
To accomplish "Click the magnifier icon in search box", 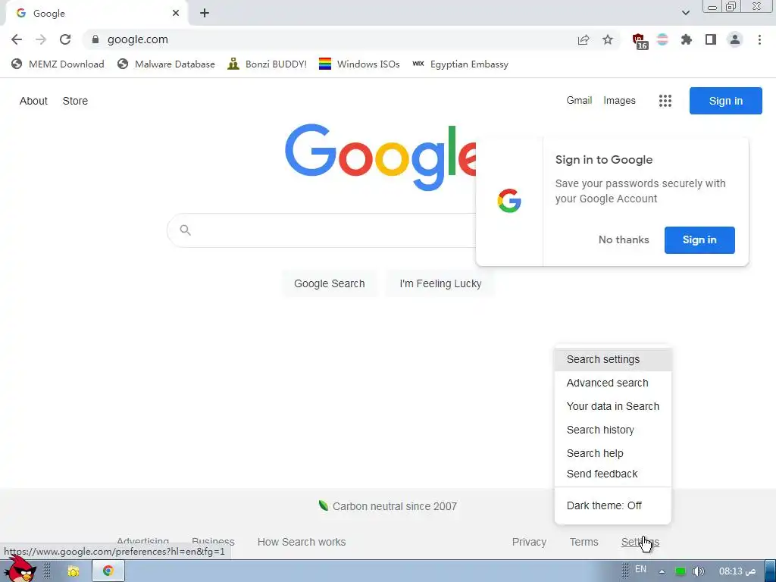I will tap(186, 230).
